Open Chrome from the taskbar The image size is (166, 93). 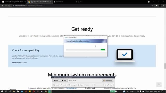click(46, 91)
